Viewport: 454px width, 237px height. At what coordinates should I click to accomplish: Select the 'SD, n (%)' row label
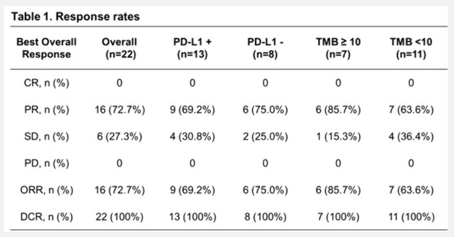click(46, 137)
